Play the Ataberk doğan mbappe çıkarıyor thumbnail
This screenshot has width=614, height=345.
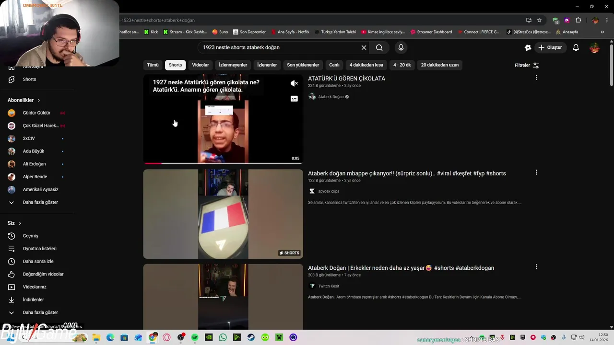[x=223, y=214]
